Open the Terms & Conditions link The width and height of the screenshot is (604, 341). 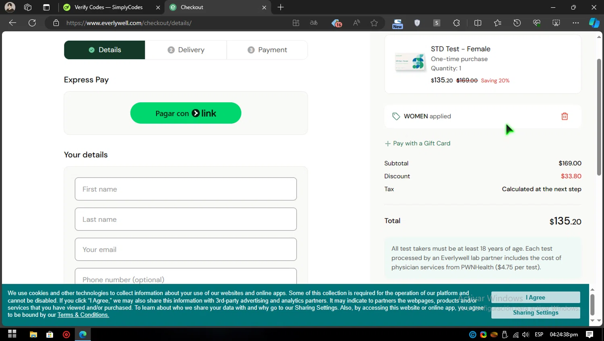coord(83,315)
